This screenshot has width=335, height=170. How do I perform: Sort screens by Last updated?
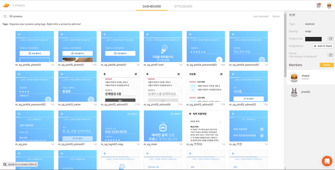click(x=261, y=16)
